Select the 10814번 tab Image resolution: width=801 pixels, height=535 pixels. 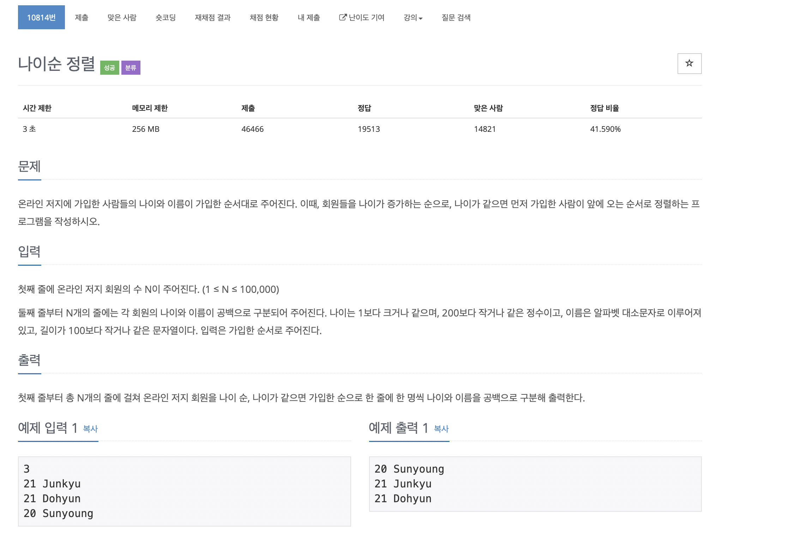[41, 17]
